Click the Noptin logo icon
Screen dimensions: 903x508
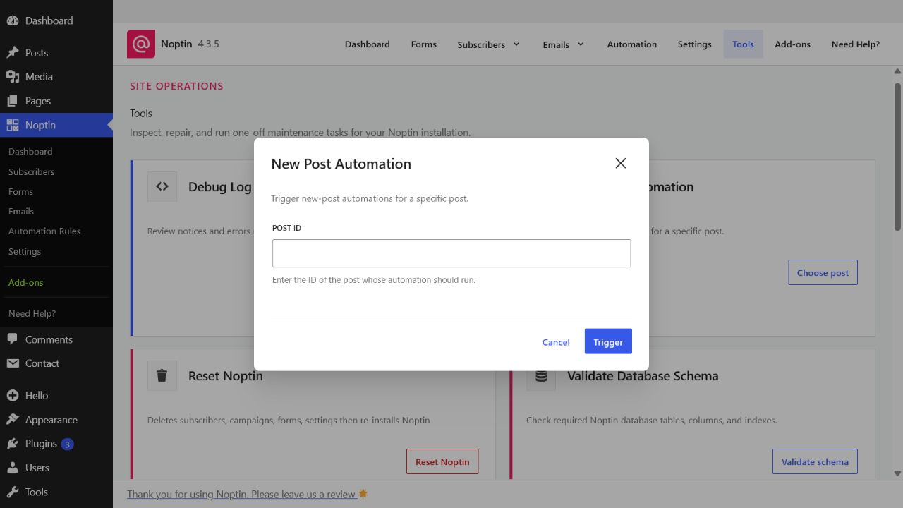[x=141, y=44]
